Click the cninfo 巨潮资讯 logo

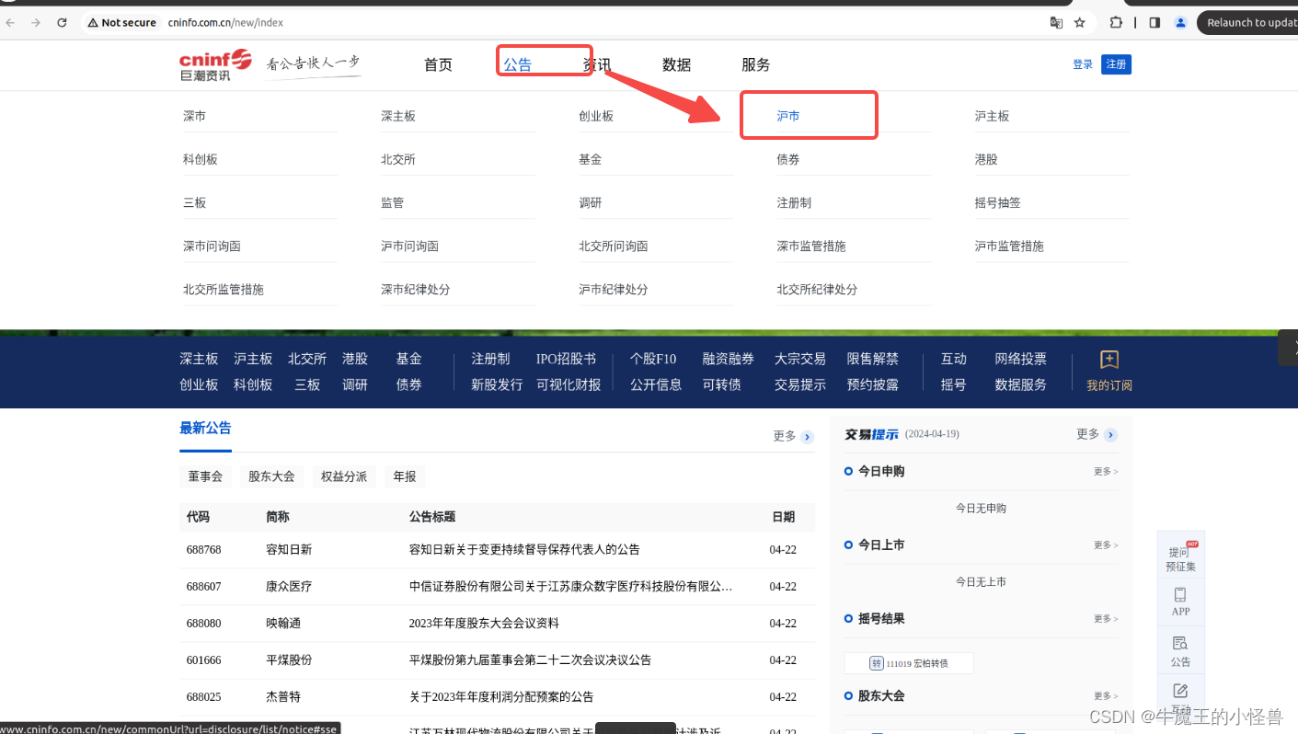click(x=215, y=64)
